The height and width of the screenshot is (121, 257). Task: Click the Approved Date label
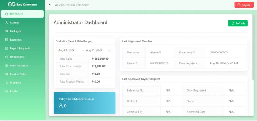pos(196,112)
